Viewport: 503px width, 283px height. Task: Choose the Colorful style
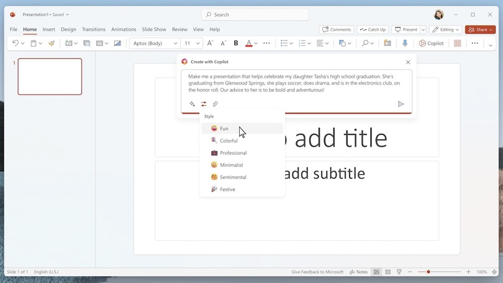(x=242, y=141)
